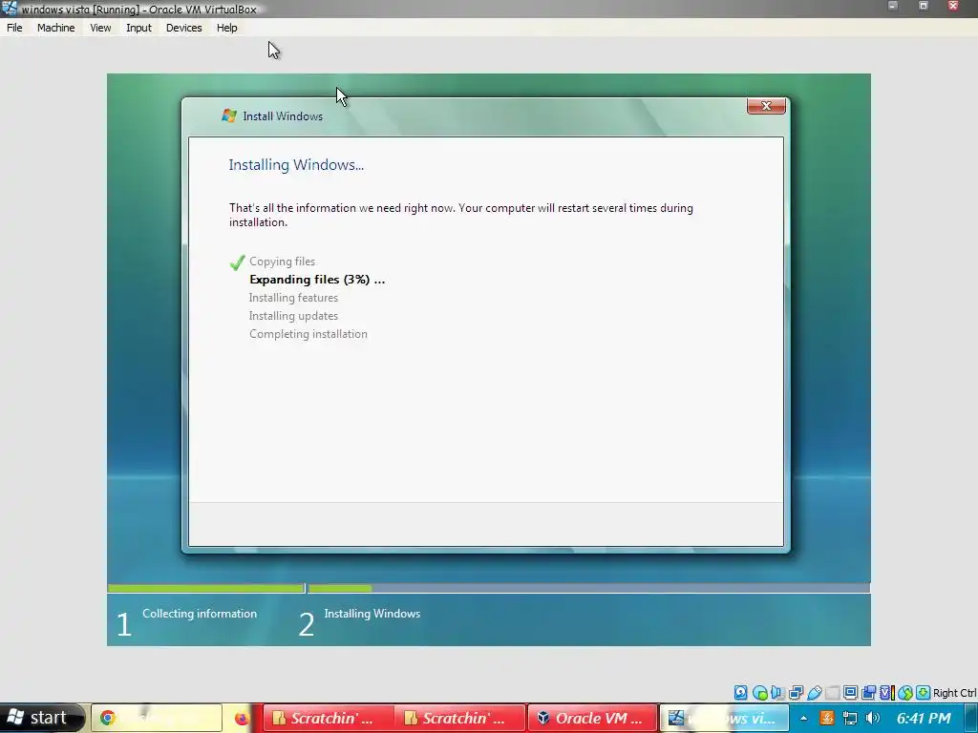The height and width of the screenshot is (733, 978).
Task: Click the Expanding files (3%) text
Action: (317, 280)
